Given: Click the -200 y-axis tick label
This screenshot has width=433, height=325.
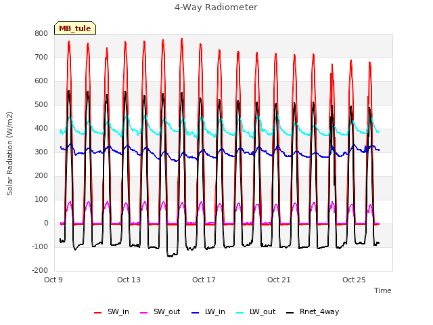Looking at the screenshot, I should [x=40, y=271].
